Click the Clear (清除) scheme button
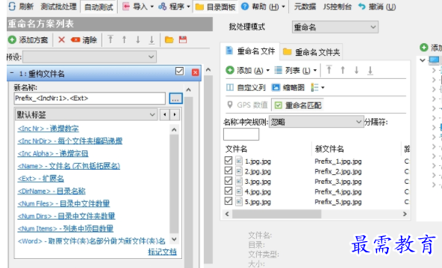The height and width of the screenshot is (268, 442). 84,40
